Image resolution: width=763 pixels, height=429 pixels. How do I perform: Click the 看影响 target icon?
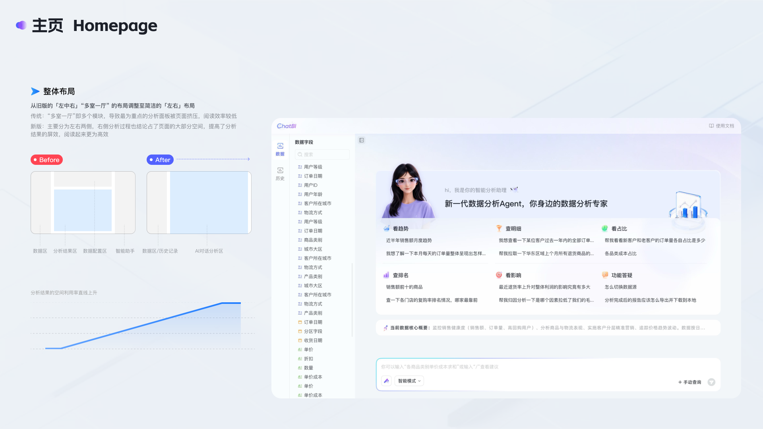click(x=499, y=275)
